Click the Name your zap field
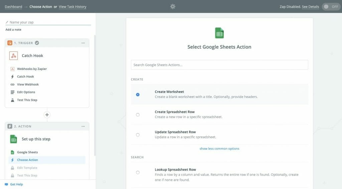The width and height of the screenshot is (342, 189). [48, 22]
